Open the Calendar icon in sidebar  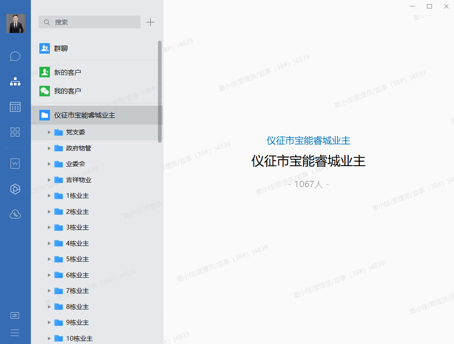(15, 107)
